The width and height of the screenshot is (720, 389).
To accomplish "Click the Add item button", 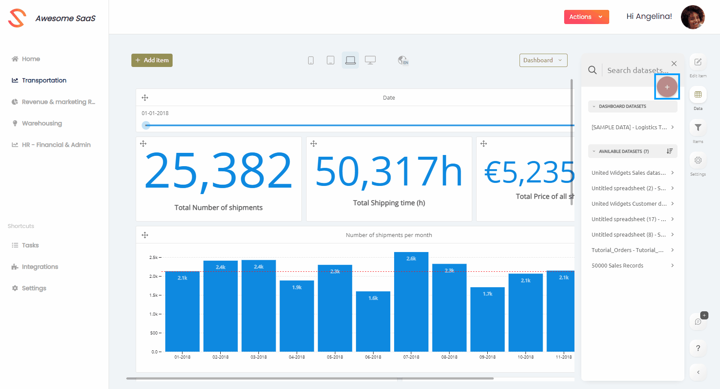I will click(152, 60).
